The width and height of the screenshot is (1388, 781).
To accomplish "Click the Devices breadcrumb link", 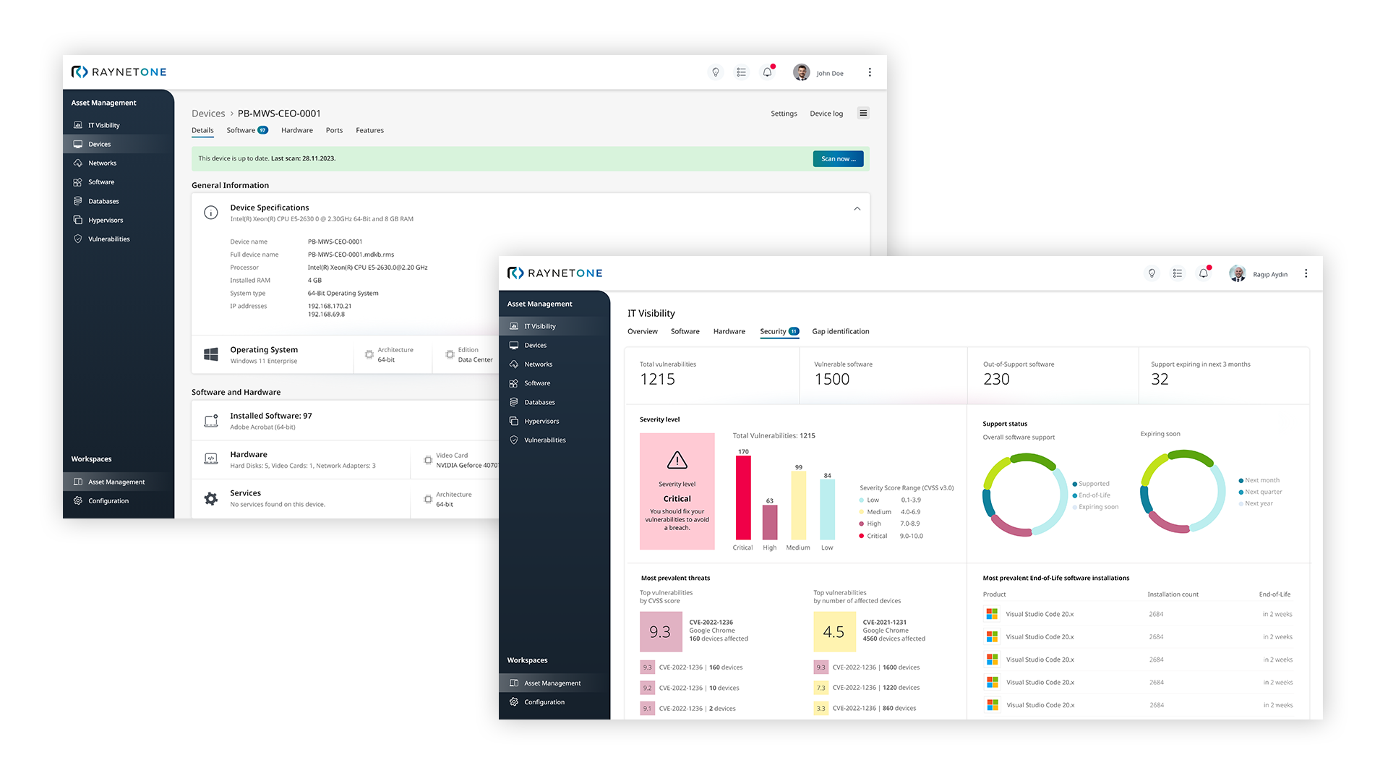I will (208, 114).
